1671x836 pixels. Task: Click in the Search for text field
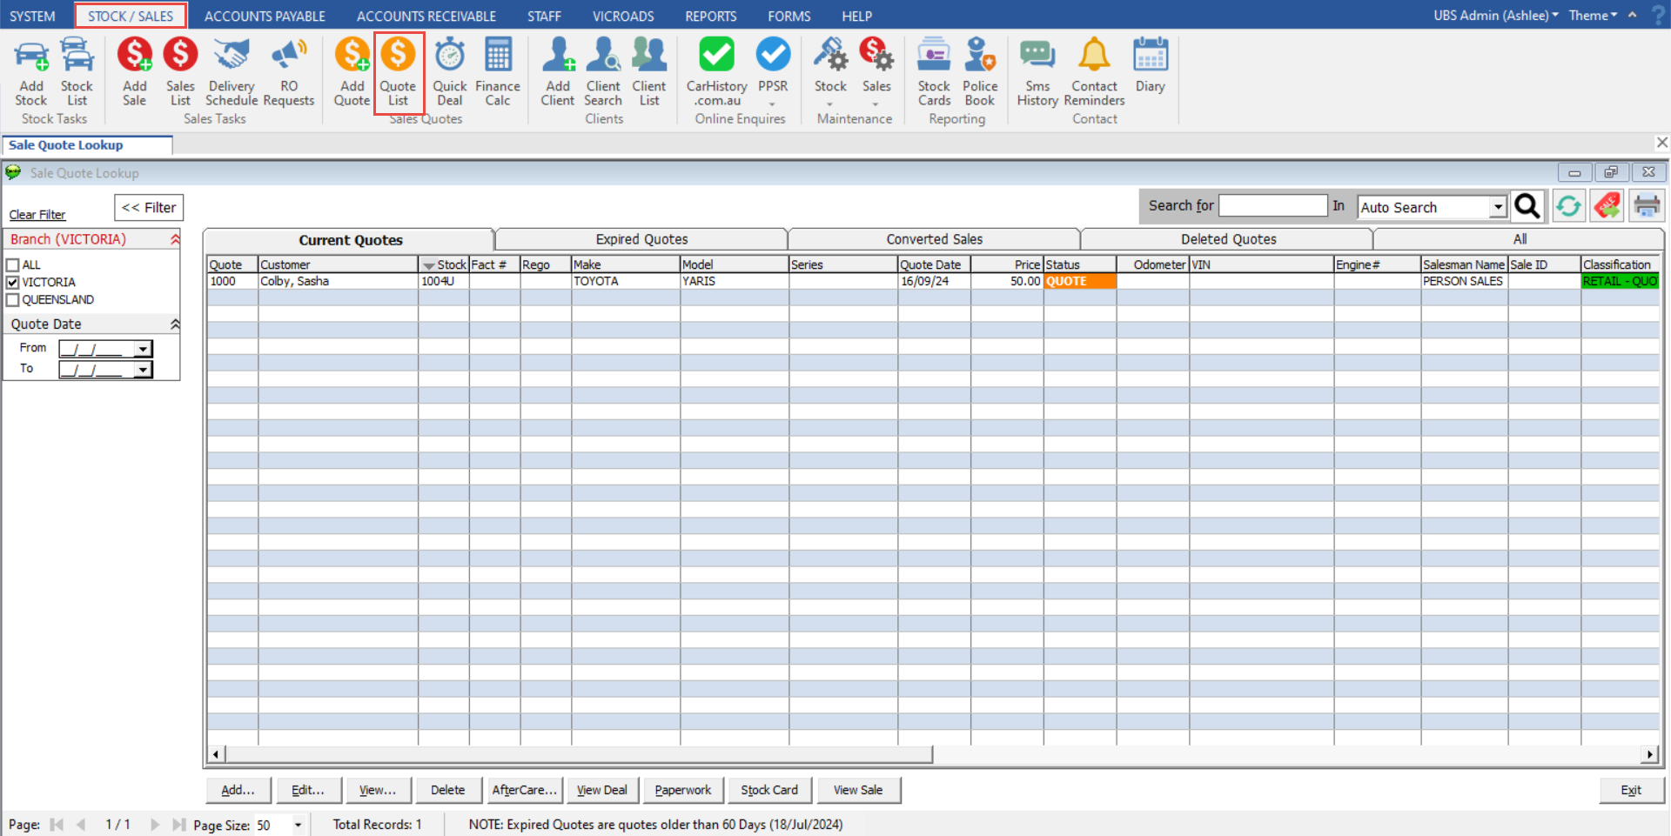1272,205
